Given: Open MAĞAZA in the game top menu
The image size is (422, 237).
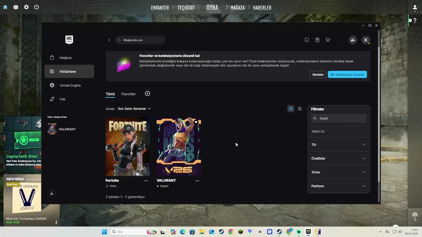Looking at the screenshot, I should click(x=237, y=8).
